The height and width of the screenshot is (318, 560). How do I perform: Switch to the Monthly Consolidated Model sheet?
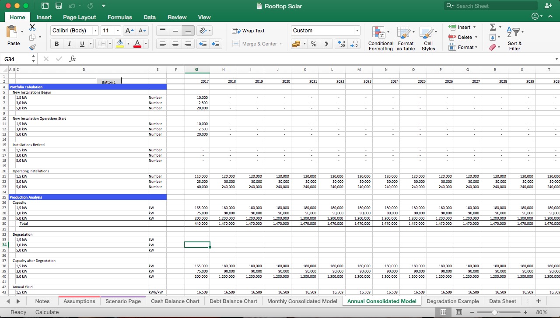click(x=301, y=301)
